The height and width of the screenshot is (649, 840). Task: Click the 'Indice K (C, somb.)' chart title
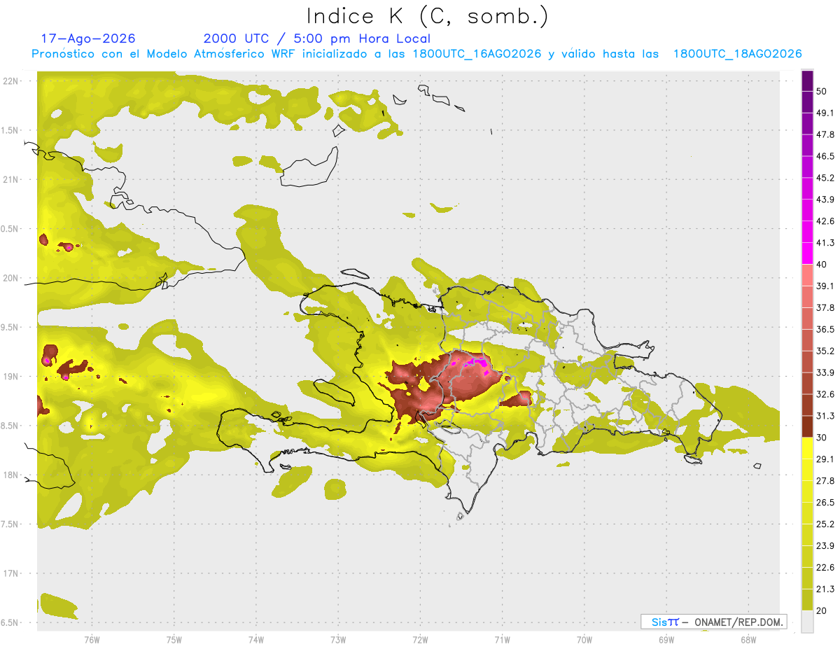pos(428,17)
